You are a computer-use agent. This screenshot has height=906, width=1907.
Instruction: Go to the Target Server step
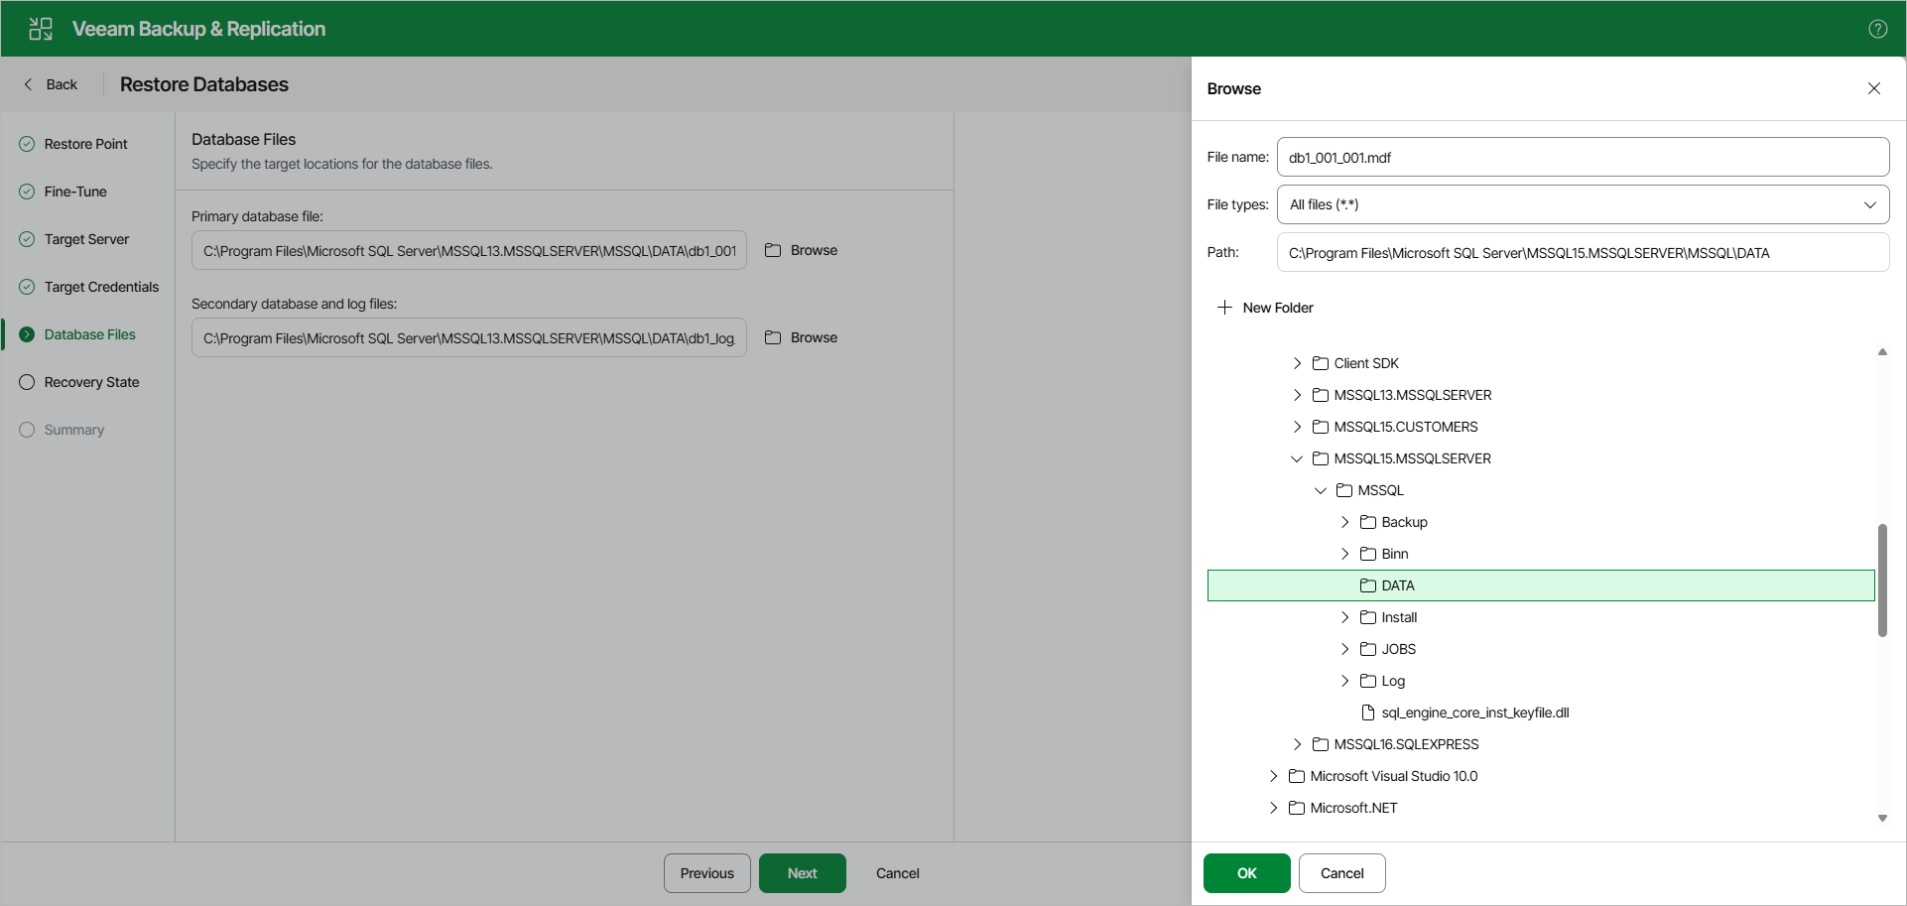click(86, 239)
